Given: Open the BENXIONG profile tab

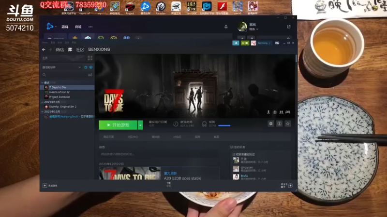Looking at the screenshot, I should pyautogui.click(x=99, y=50).
